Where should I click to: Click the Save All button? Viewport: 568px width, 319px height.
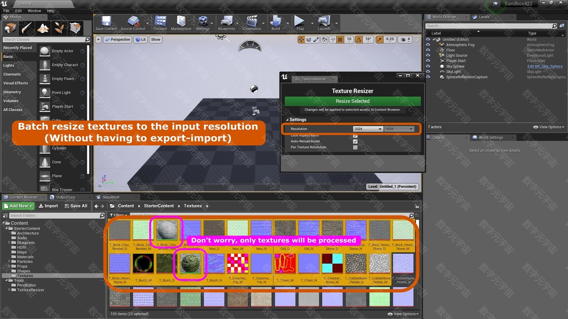tap(76, 206)
